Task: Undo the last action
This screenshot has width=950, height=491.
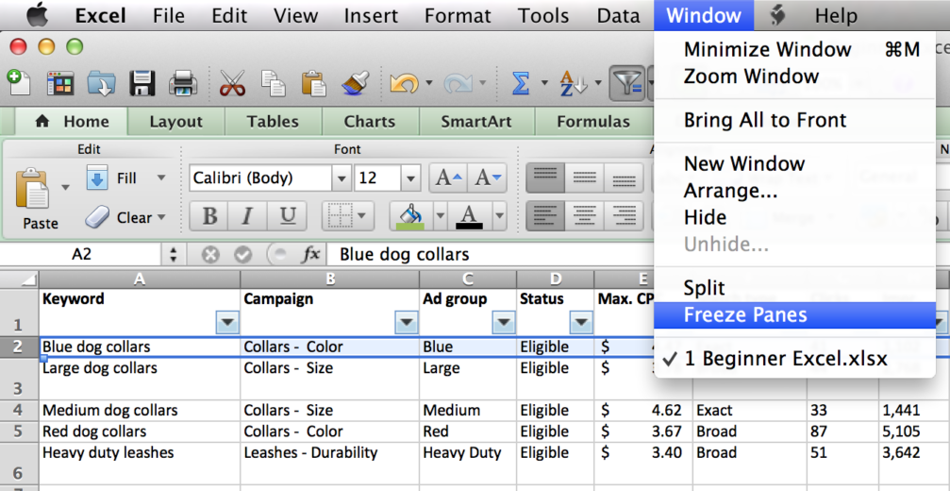Action: [x=404, y=84]
